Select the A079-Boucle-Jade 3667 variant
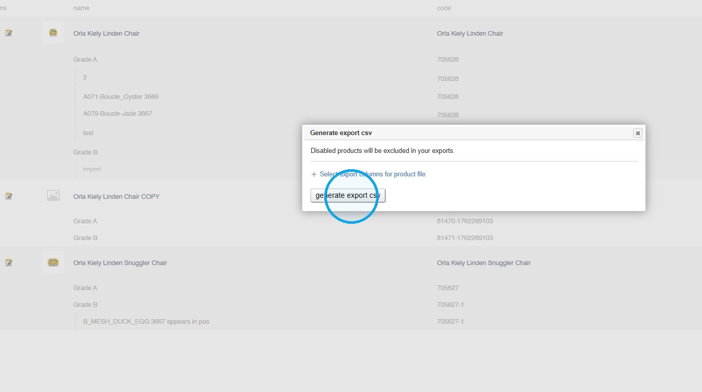Image resolution: width=702 pixels, height=392 pixels. tap(118, 114)
